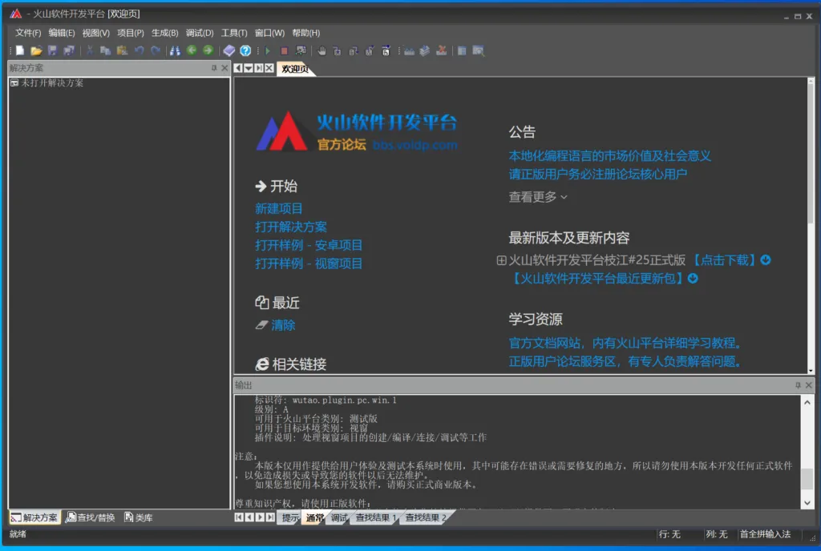821x551 pixels.
Task: Click the binoculars find icon
Action: (x=175, y=50)
